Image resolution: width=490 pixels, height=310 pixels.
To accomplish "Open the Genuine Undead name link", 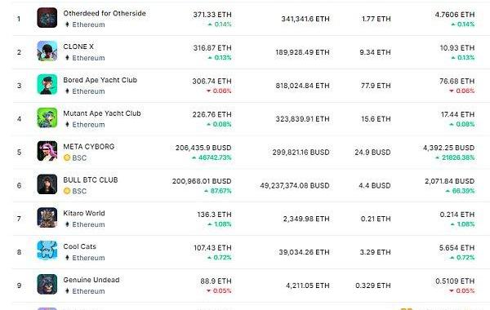I will point(91,280).
